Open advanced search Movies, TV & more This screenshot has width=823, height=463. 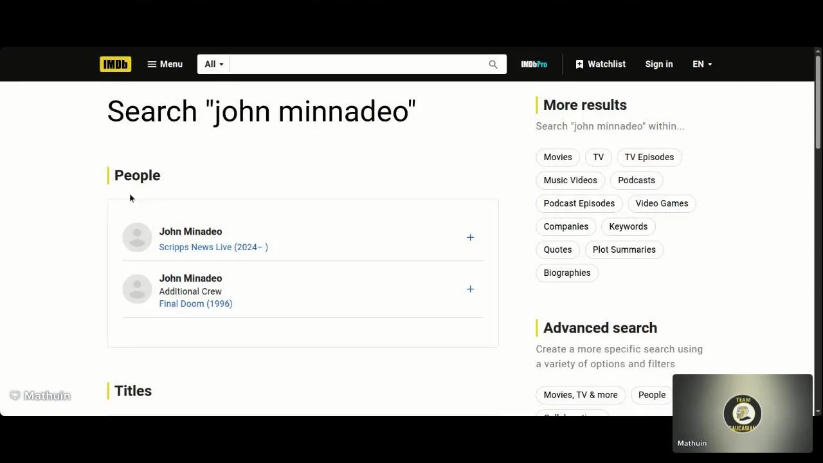pos(581,395)
